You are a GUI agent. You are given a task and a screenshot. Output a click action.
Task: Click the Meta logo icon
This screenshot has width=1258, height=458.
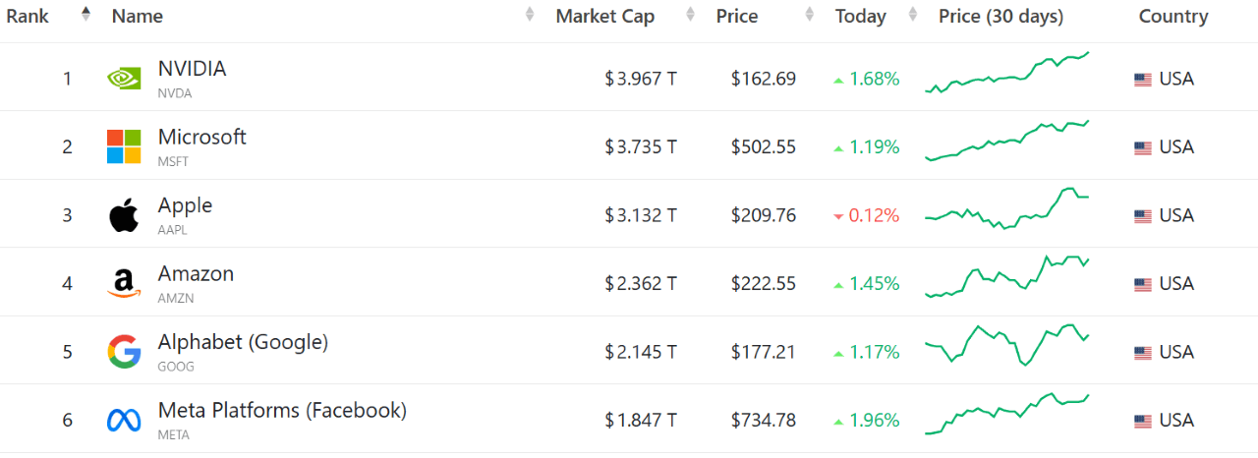point(124,421)
